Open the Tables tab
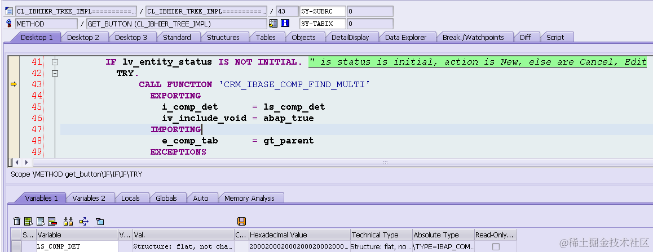This screenshot has height=252, width=653. [265, 37]
